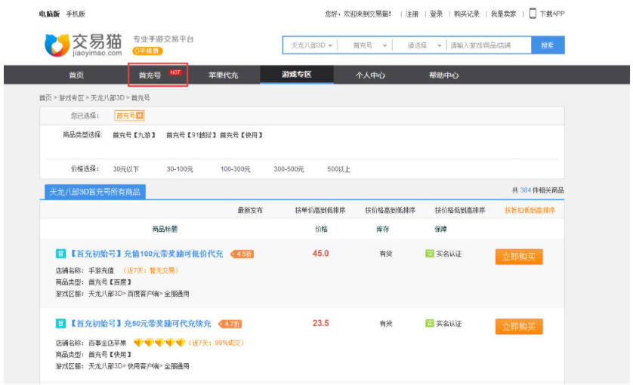
Task: Click the 交易猫 logo
Action: [x=83, y=45]
